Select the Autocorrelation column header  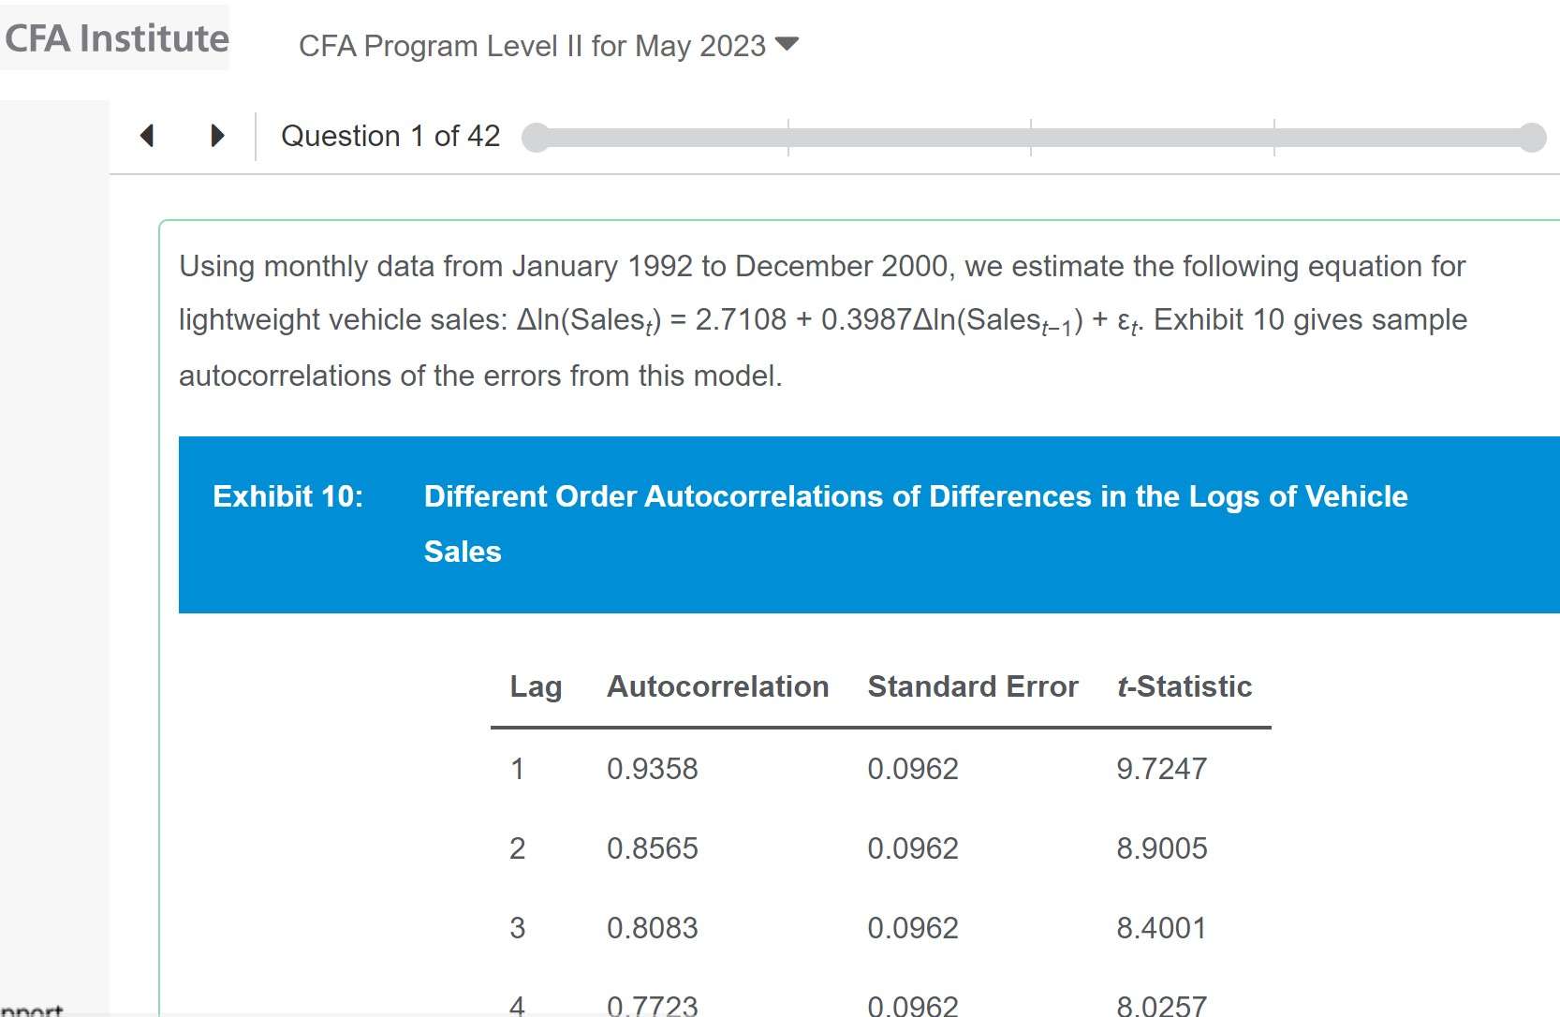(717, 686)
